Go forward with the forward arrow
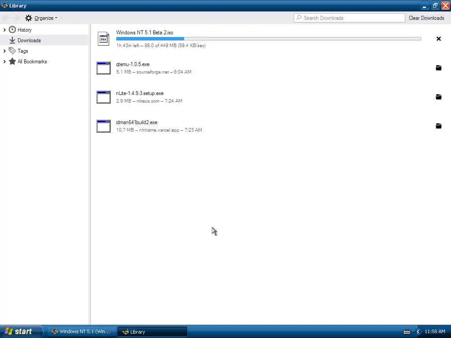451x338 pixels. click(16, 18)
